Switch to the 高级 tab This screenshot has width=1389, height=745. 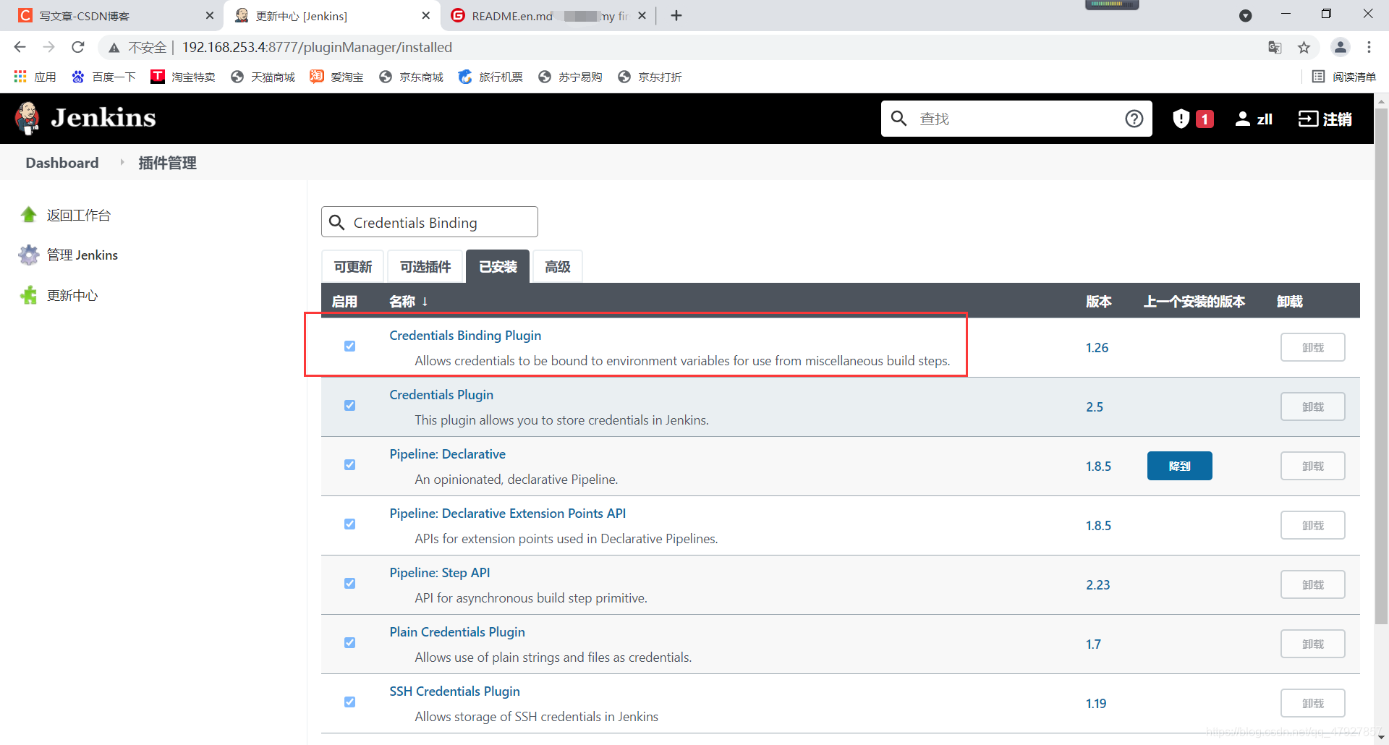[558, 267]
